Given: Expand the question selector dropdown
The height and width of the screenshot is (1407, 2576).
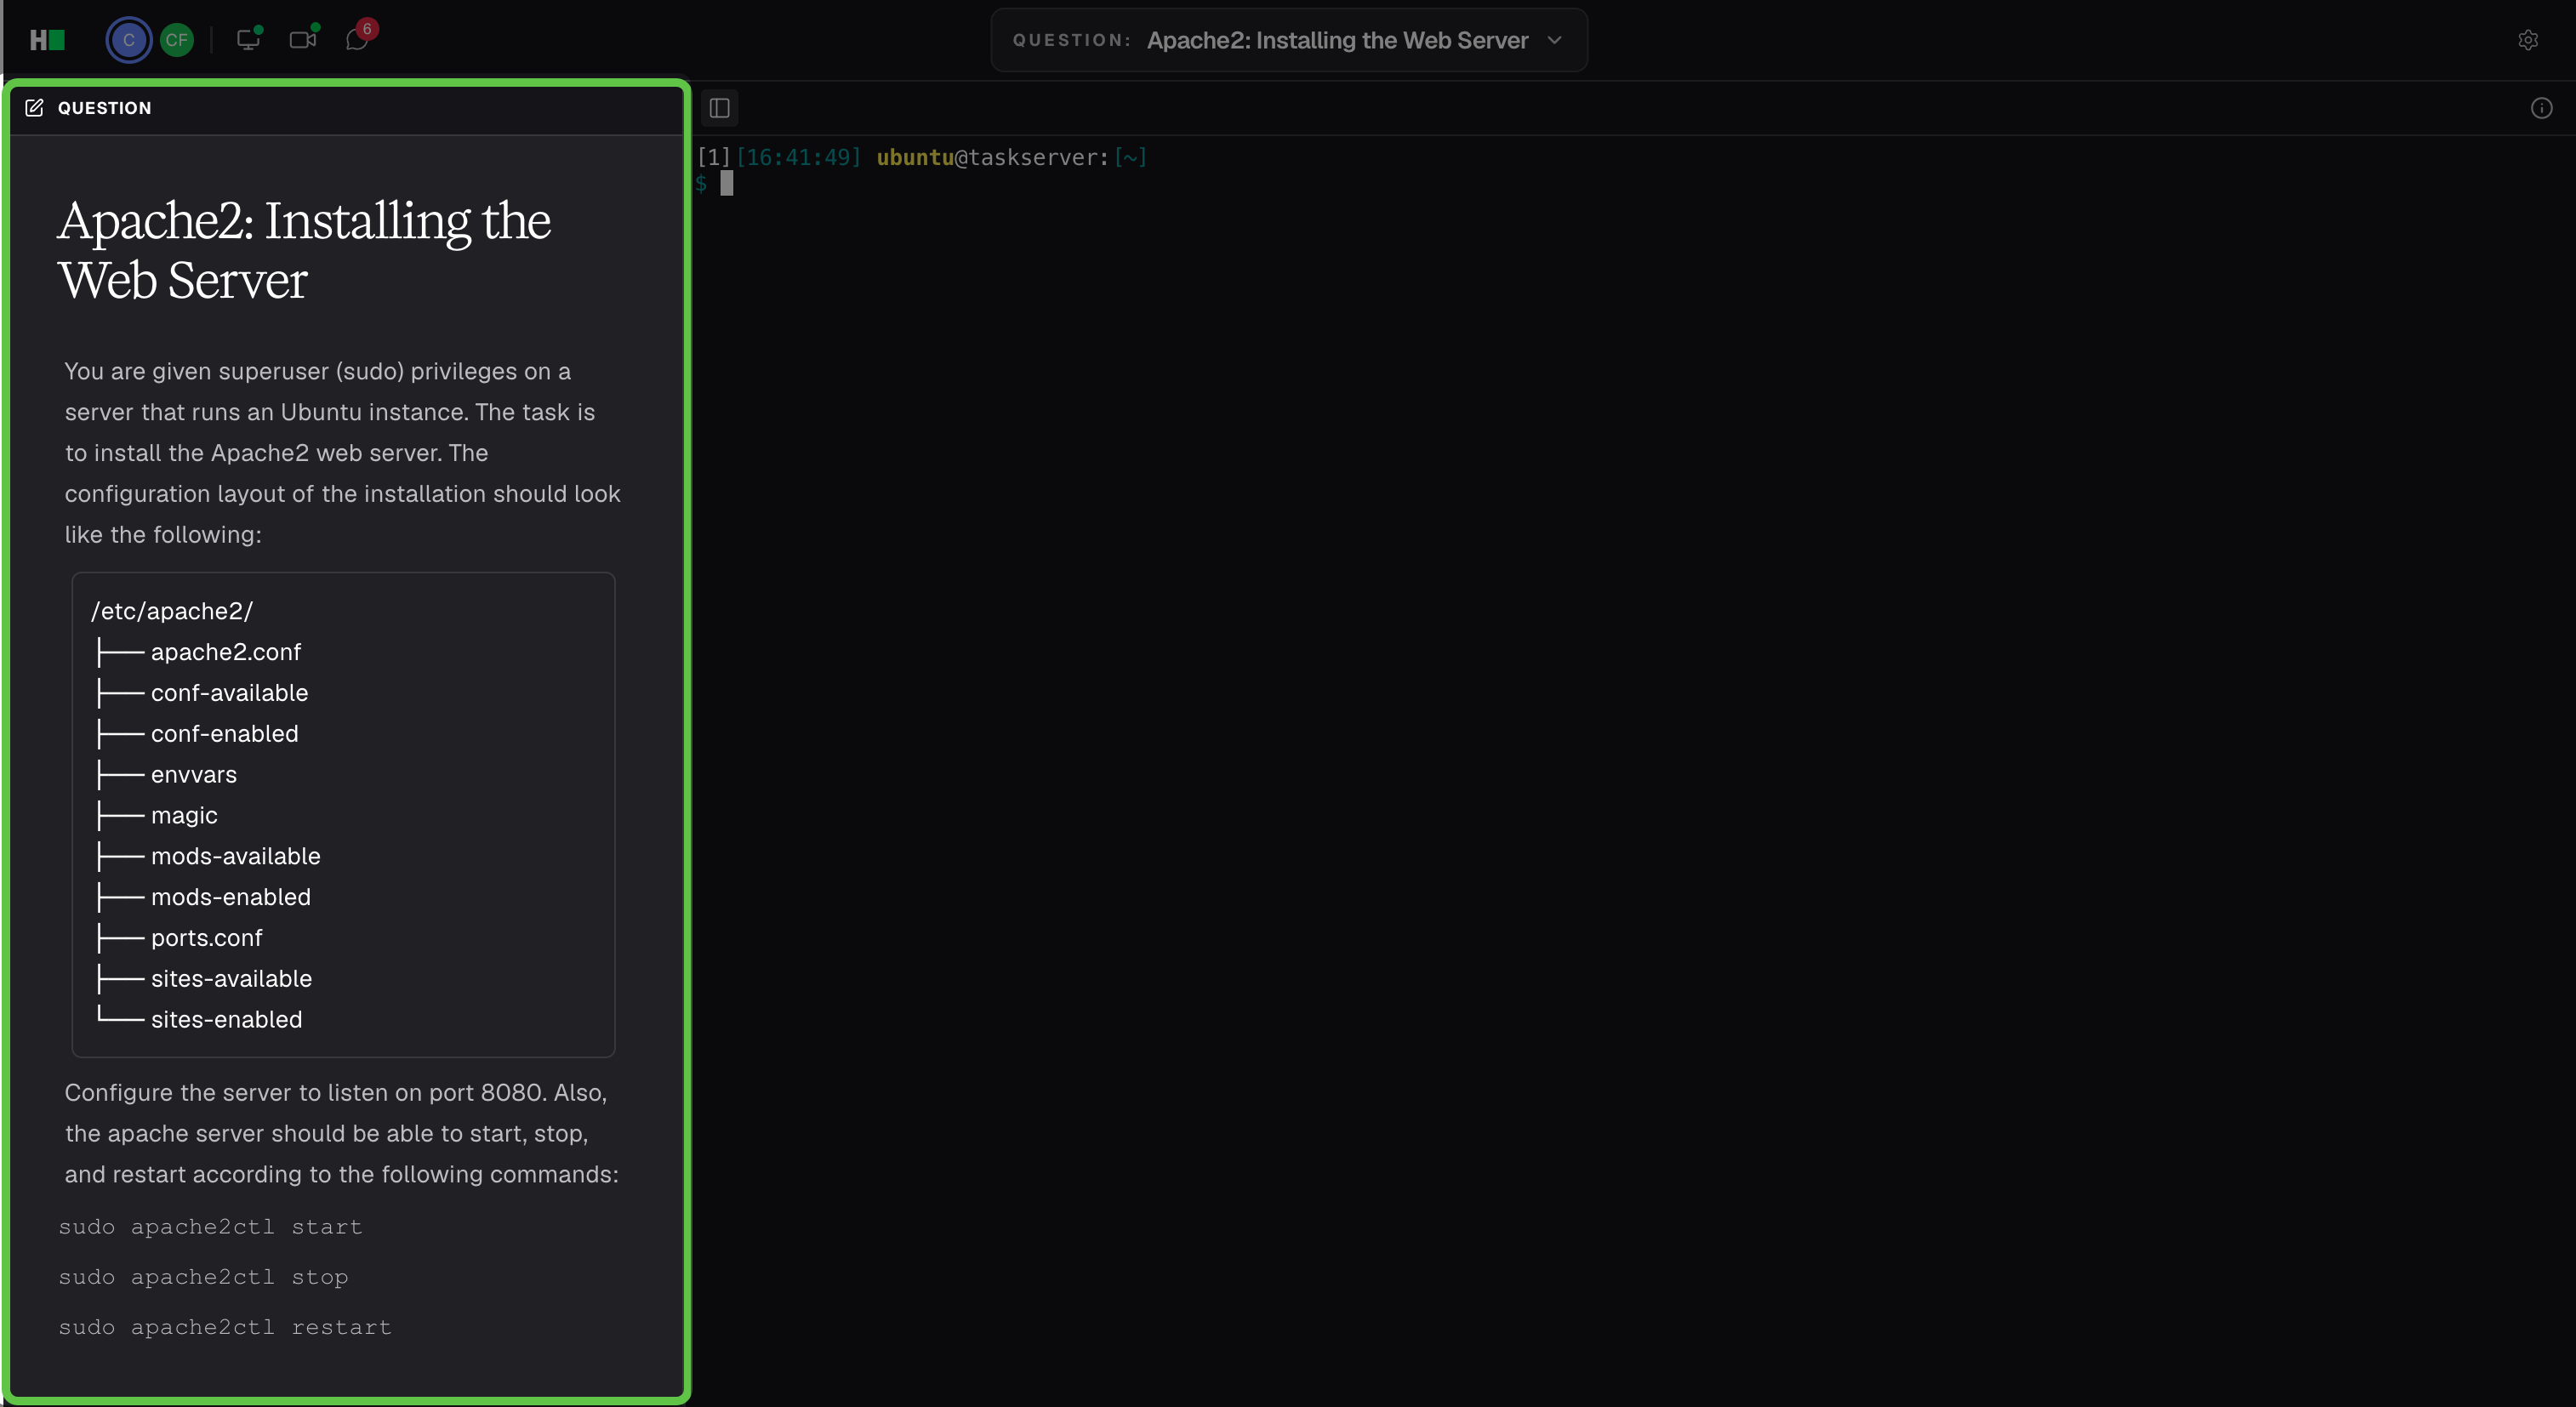Looking at the screenshot, I should point(1288,40).
